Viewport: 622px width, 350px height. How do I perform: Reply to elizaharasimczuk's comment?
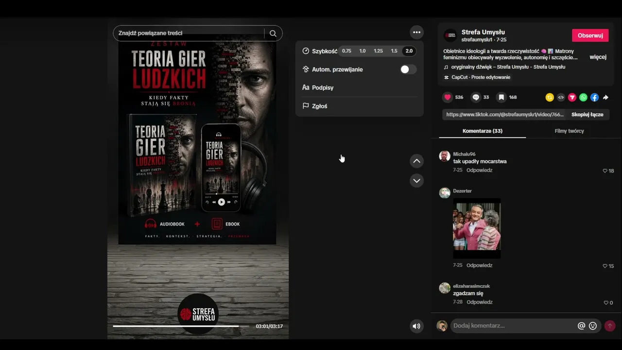point(480,302)
